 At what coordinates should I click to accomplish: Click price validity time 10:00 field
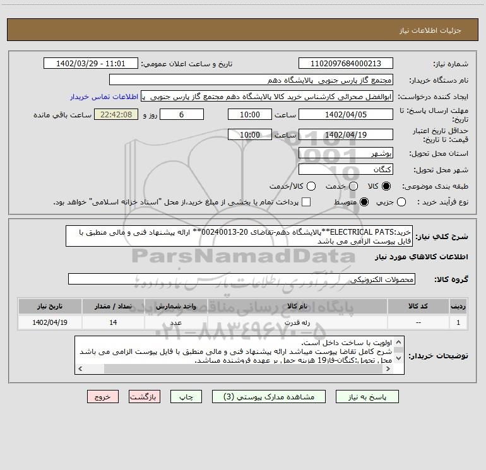click(250, 135)
